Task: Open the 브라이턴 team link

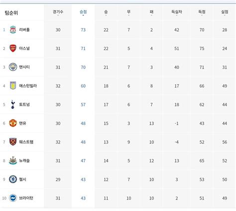Action: pos(26,198)
